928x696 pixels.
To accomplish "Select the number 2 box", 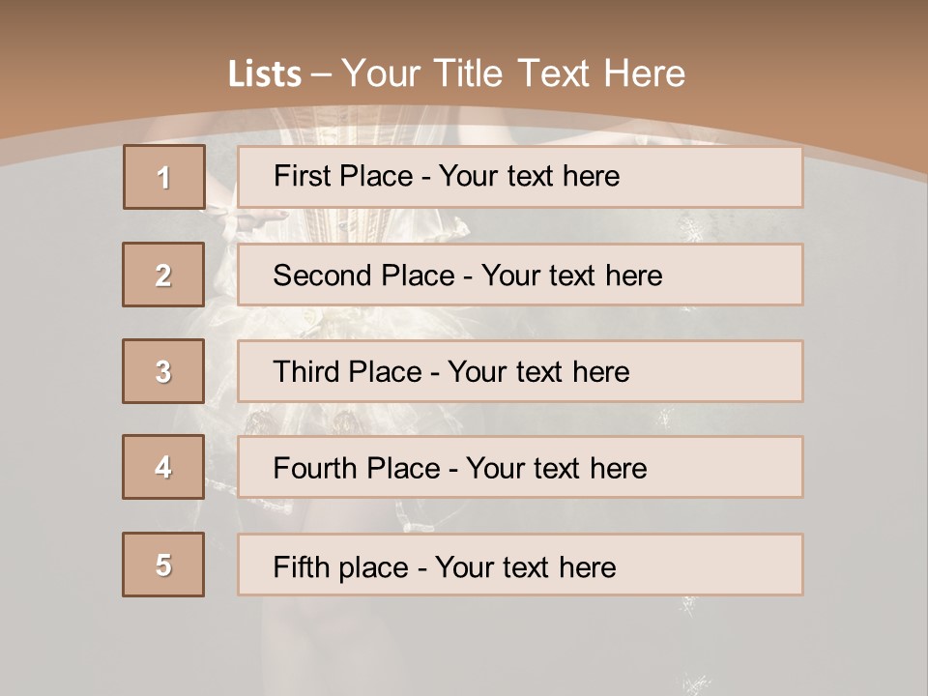I will pyautogui.click(x=163, y=275).
